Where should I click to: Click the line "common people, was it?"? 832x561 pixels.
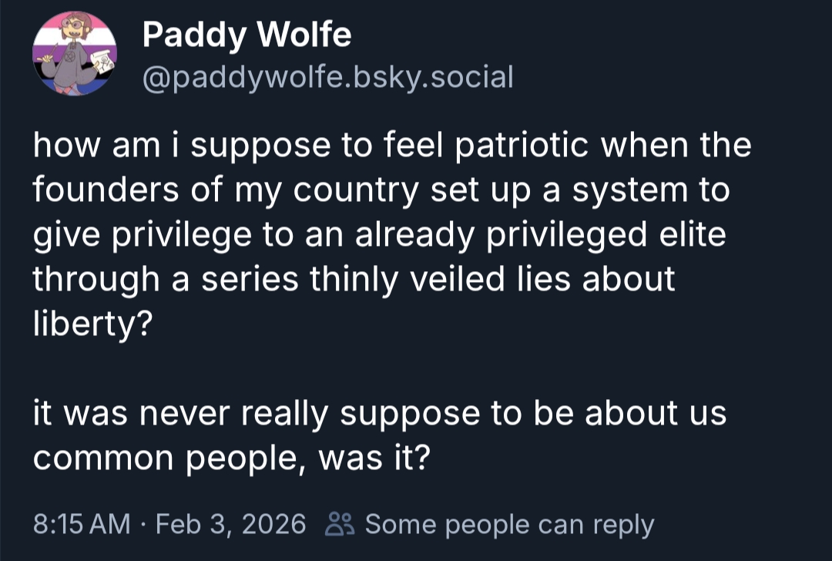pos(231,458)
